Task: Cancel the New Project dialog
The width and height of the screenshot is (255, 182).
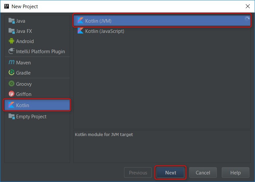Action: click(x=203, y=172)
